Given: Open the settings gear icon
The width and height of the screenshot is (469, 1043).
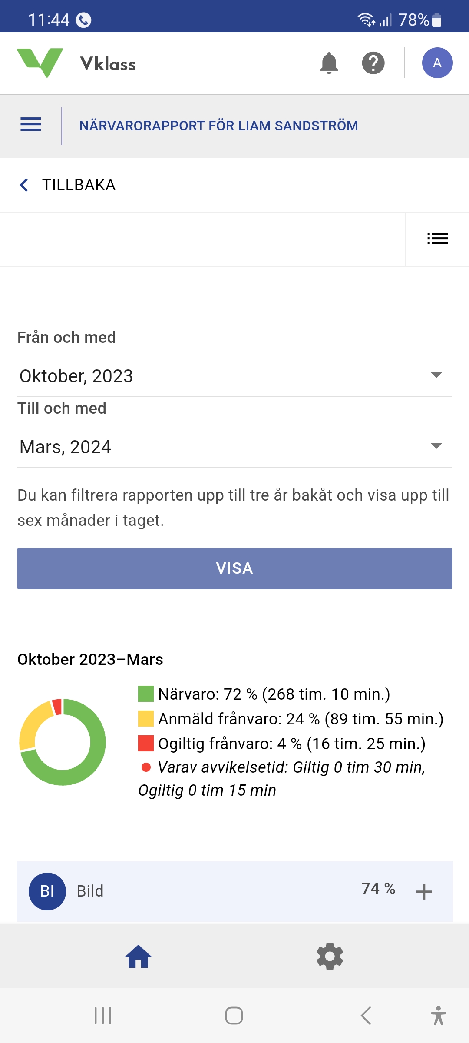Looking at the screenshot, I should coord(330,956).
